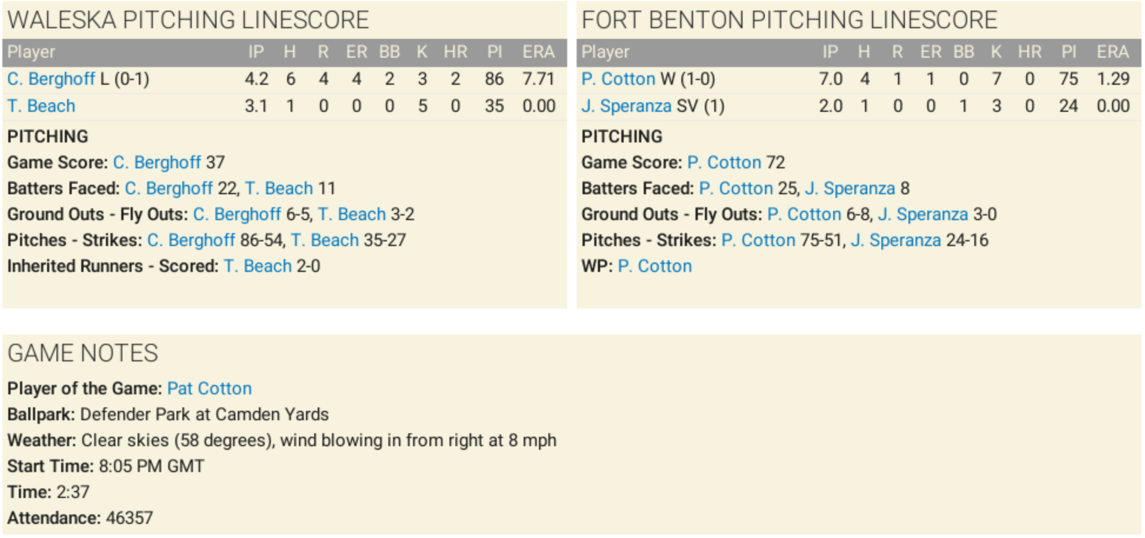Click T. Beach in Pitches - Strikes line
Screen dimensions: 1145x538
coord(325,240)
